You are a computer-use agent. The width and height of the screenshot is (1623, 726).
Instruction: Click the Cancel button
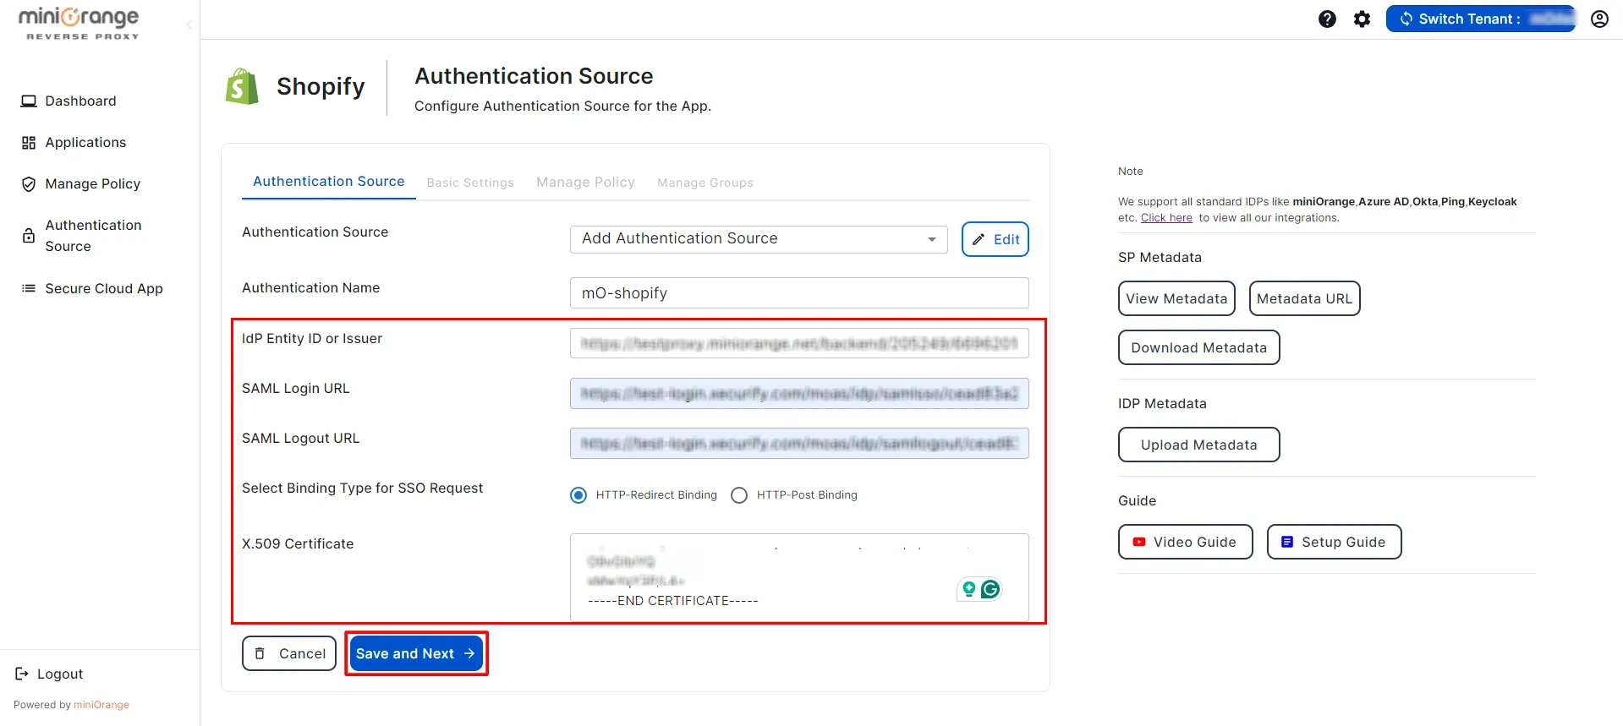click(289, 653)
